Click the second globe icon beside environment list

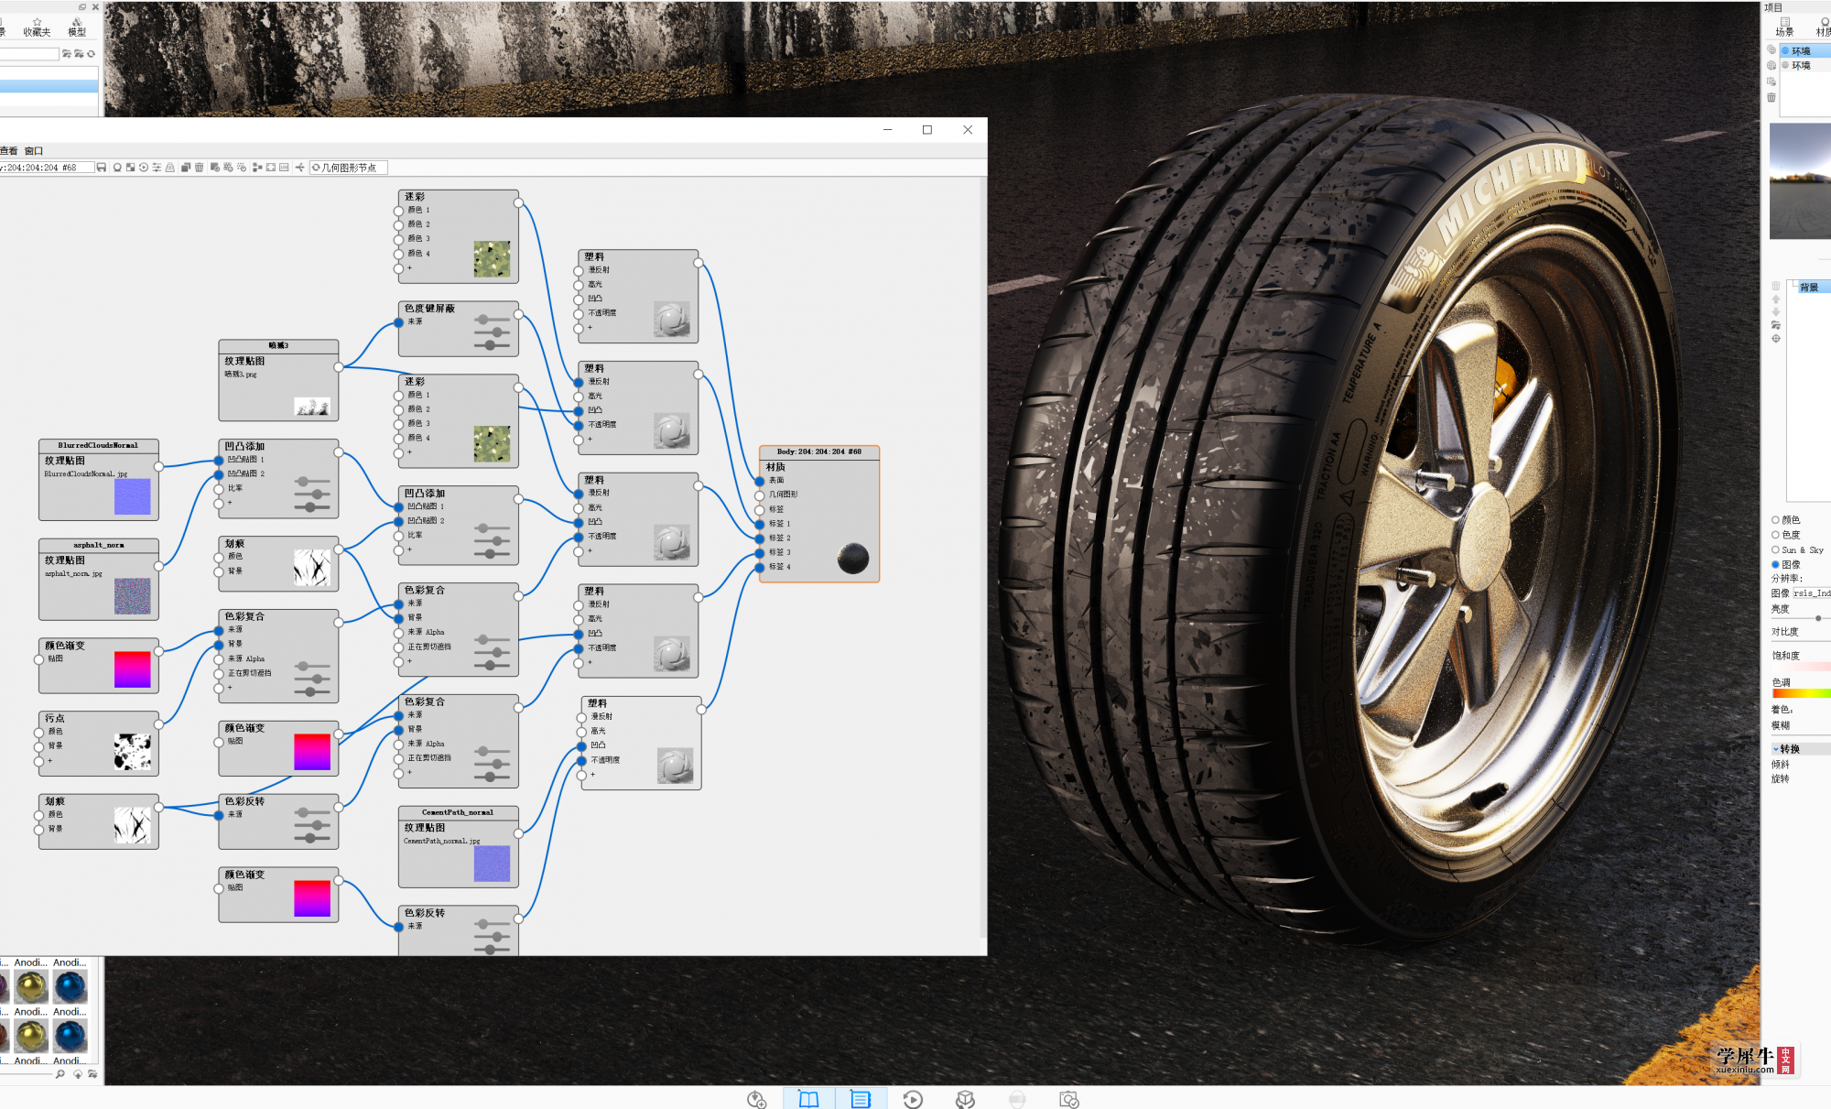(1771, 65)
